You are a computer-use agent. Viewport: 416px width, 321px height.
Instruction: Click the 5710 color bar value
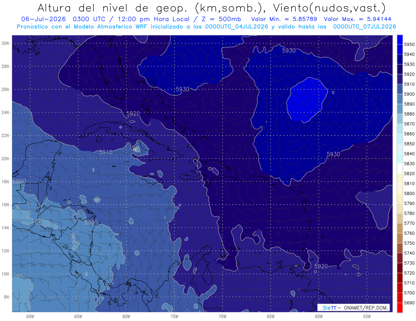pos(410,283)
